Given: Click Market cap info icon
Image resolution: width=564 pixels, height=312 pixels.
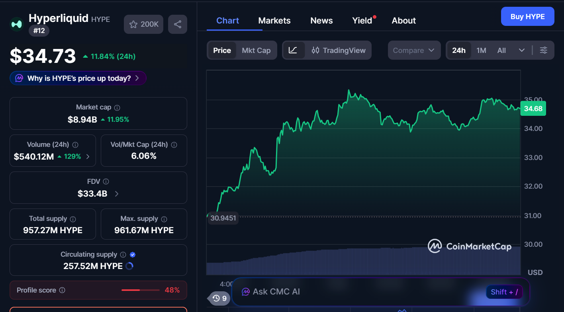Looking at the screenshot, I should pyautogui.click(x=117, y=107).
